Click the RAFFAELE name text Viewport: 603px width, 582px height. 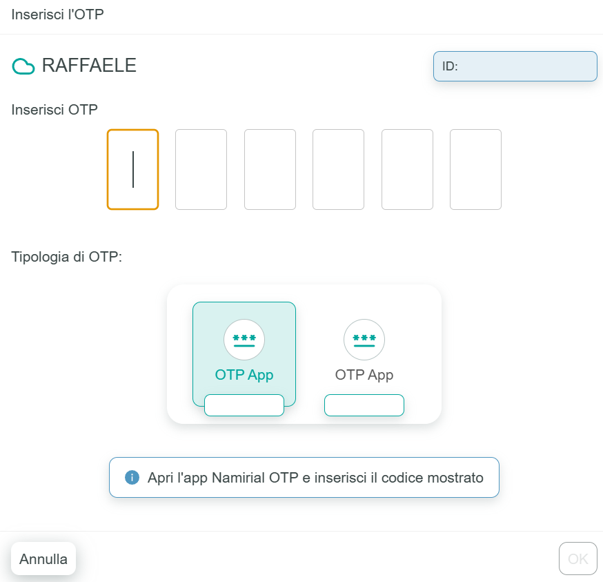pos(89,66)
